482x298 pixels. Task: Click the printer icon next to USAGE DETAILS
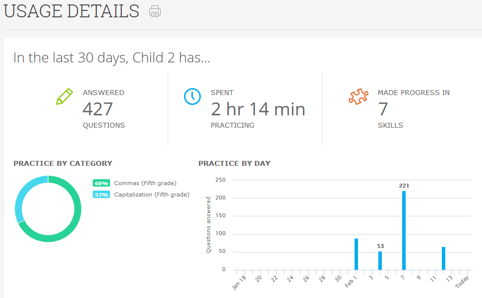(155, 11)
